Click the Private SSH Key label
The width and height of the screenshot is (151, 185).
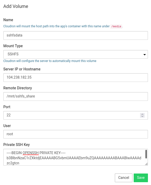(x=17, y=145)
